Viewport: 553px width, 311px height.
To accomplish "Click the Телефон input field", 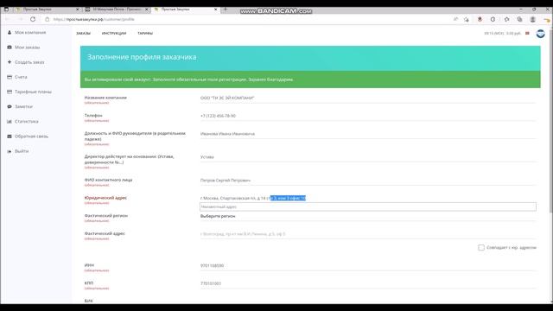I will pos(368,116).
